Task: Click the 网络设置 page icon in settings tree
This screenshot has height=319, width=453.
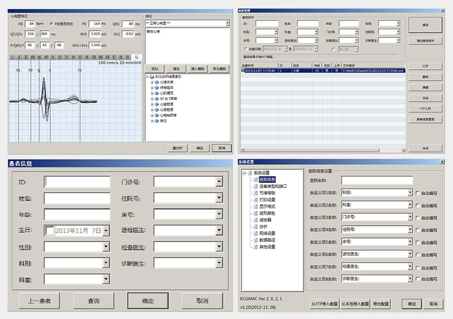Action: [x=255, y=233]
